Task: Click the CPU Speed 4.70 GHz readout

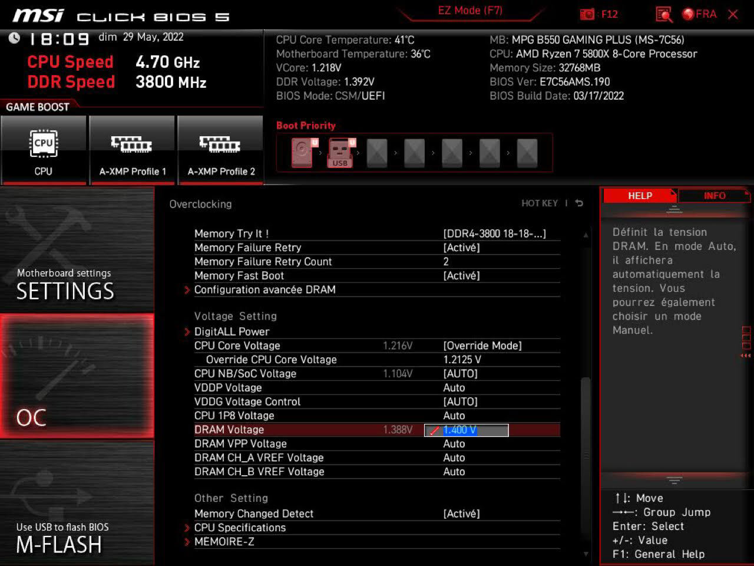Action: (x=114, y=62)
